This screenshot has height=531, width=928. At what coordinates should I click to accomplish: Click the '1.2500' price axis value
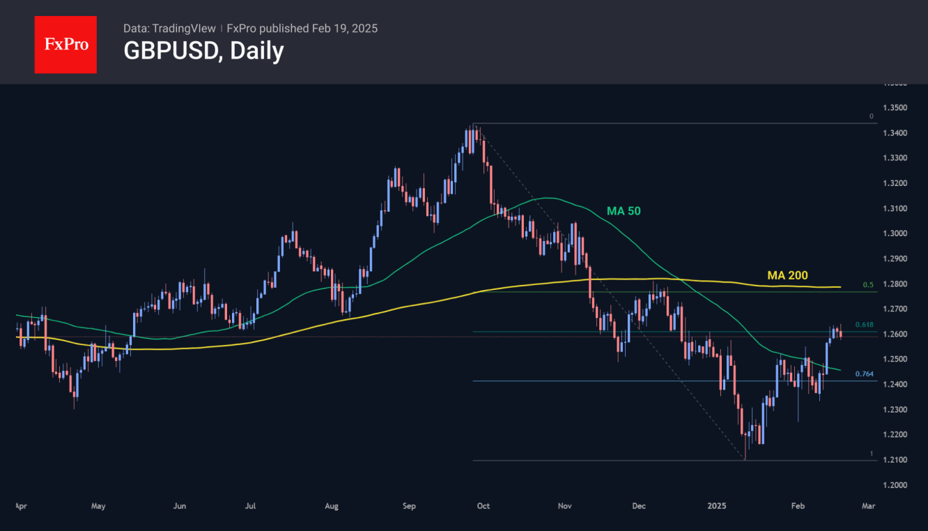tap(895, 360)
